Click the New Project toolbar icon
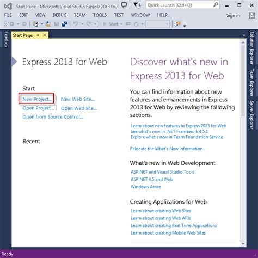This screenshot has height=258, width=258. point(36,24)
